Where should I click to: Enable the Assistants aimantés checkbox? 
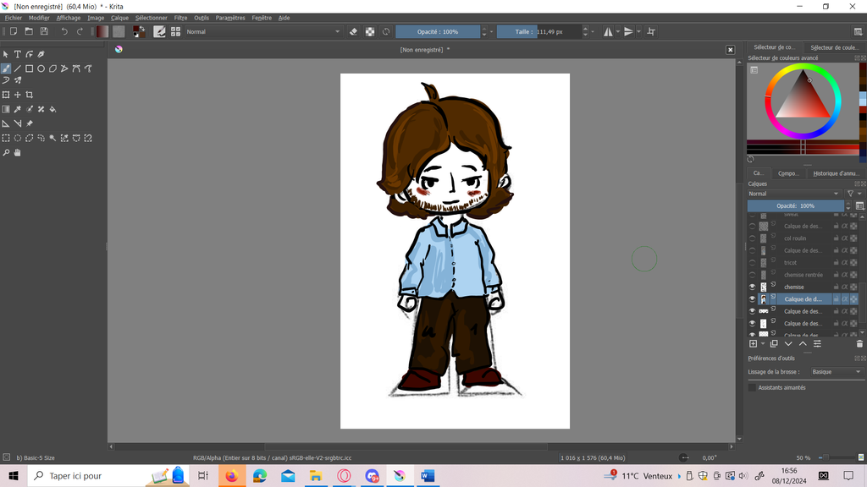tap(752, 387)
